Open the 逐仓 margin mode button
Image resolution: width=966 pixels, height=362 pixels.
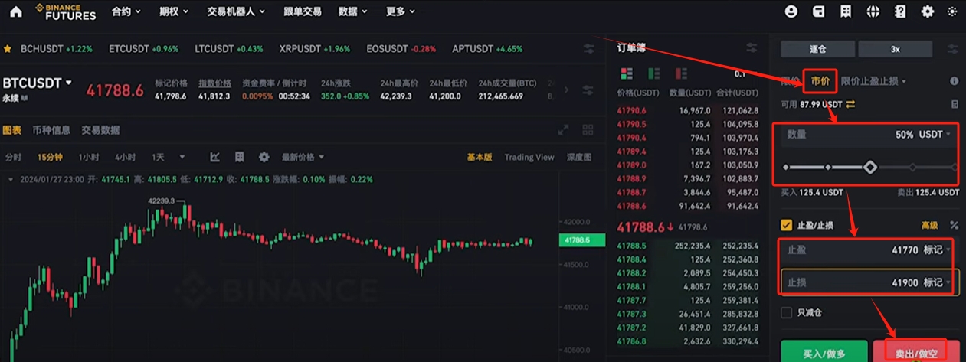pyautogui.click(x=817, y=49)
